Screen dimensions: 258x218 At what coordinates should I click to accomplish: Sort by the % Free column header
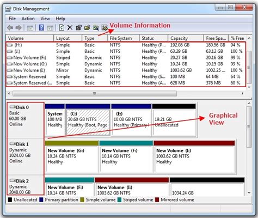pyautogui.click(x=237, y=38)
